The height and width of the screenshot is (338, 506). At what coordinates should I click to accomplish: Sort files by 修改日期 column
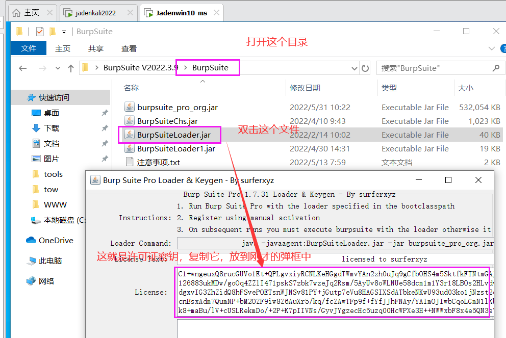[x=305, y=88]
